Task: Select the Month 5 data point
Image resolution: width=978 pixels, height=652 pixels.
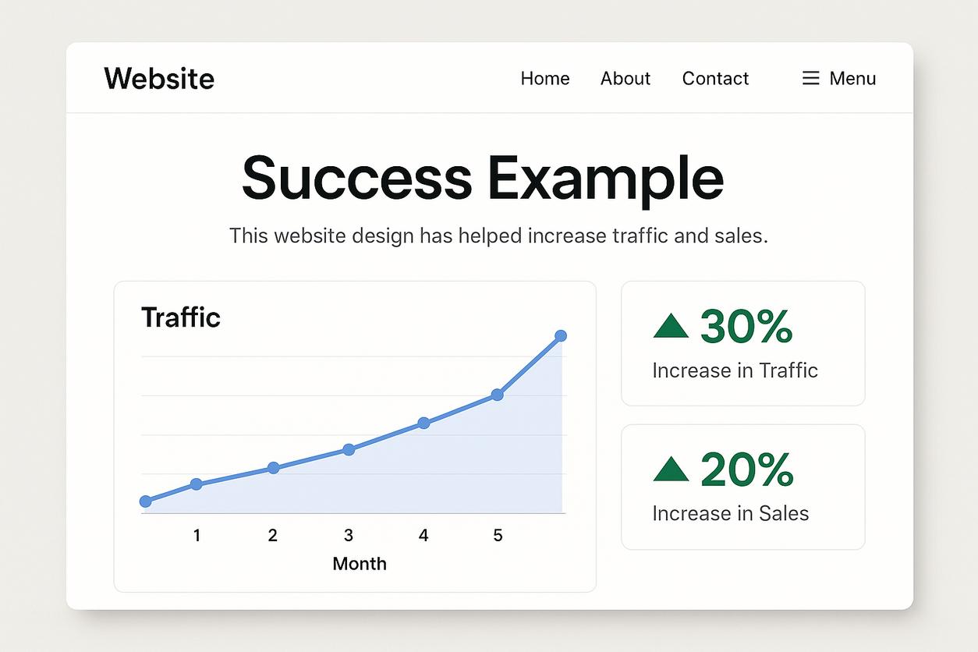Action: tap(498, 395)
